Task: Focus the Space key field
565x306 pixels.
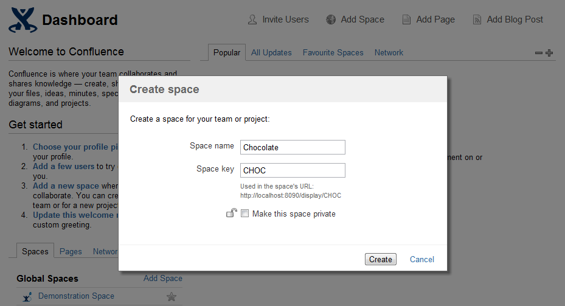Action: 293,170
